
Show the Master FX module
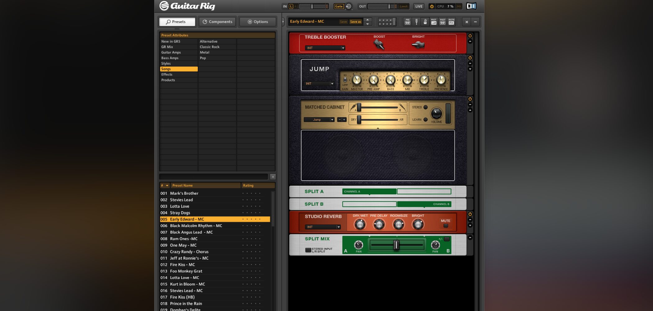point(452,22)
